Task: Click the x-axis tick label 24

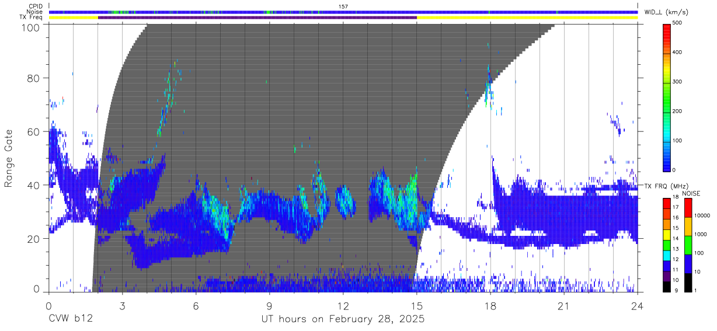Action: [638, 306]
